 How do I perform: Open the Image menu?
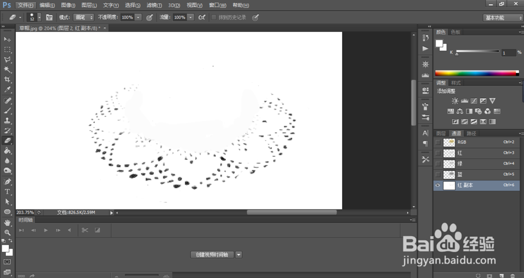click(x=68, y=5)
